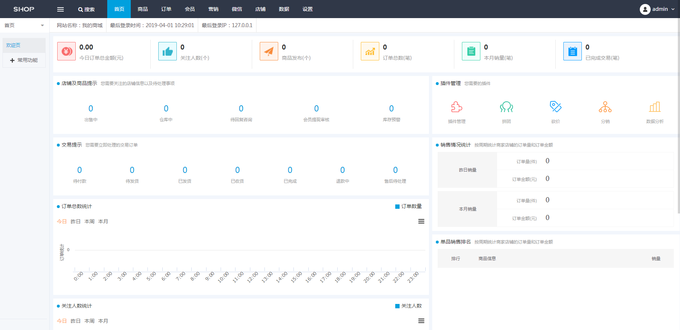Click the thumbs-up 关注人数 icon
The image size is (680, 330).
167,51
